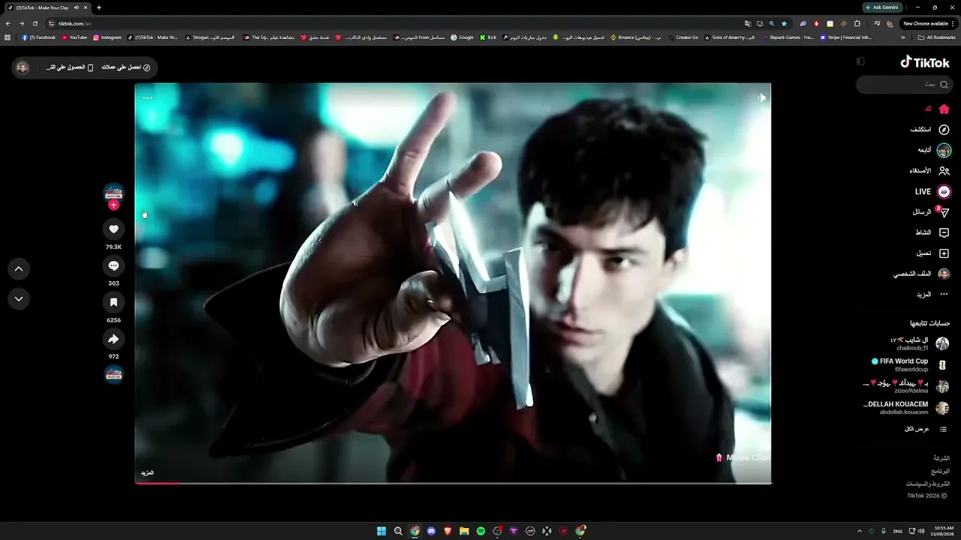
Task: Open the Friends page (الأصدقاء)
Action: 929,171
